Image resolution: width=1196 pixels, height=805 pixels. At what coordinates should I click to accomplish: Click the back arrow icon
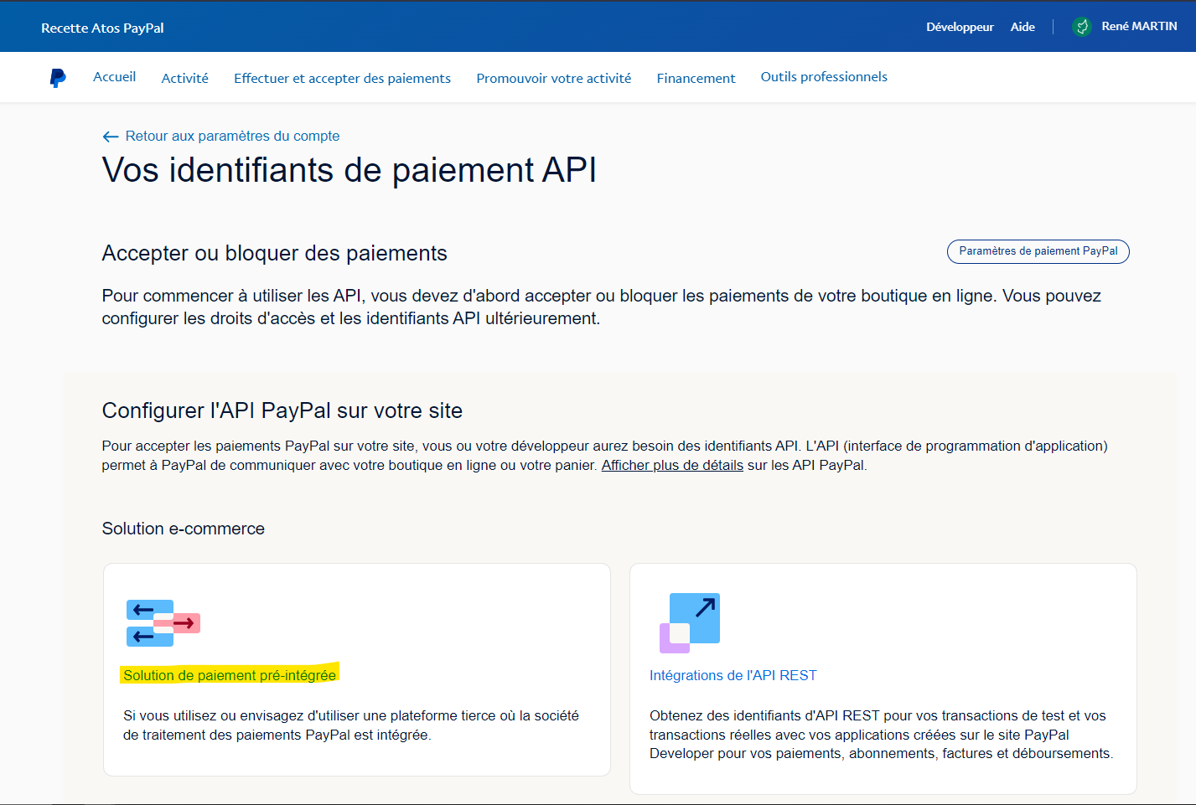click(110, 137)
